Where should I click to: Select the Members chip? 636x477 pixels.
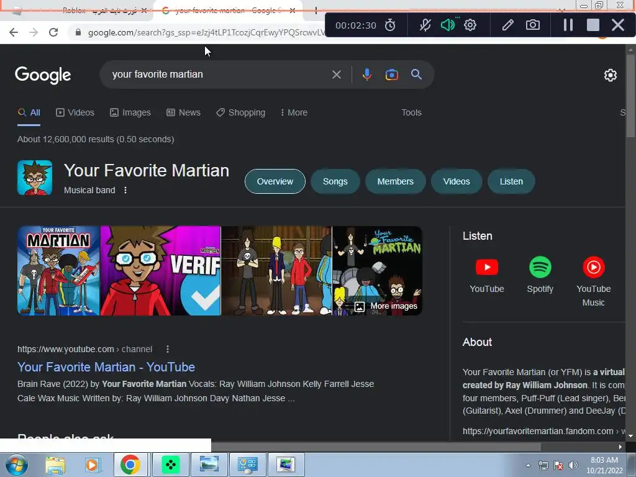point(396,181)
